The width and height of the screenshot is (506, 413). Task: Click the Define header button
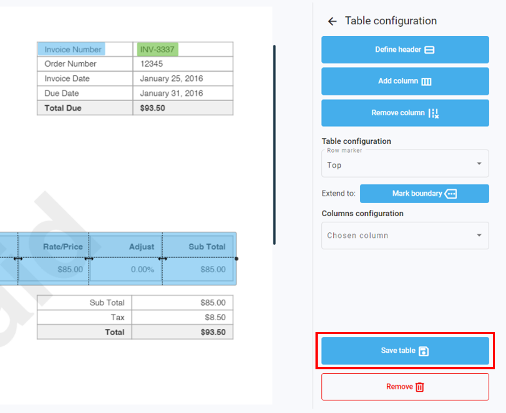[x=405, y=50]
